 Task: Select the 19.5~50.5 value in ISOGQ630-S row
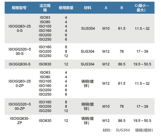click(142, 64)
